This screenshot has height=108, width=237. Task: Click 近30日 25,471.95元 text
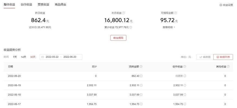40,27
